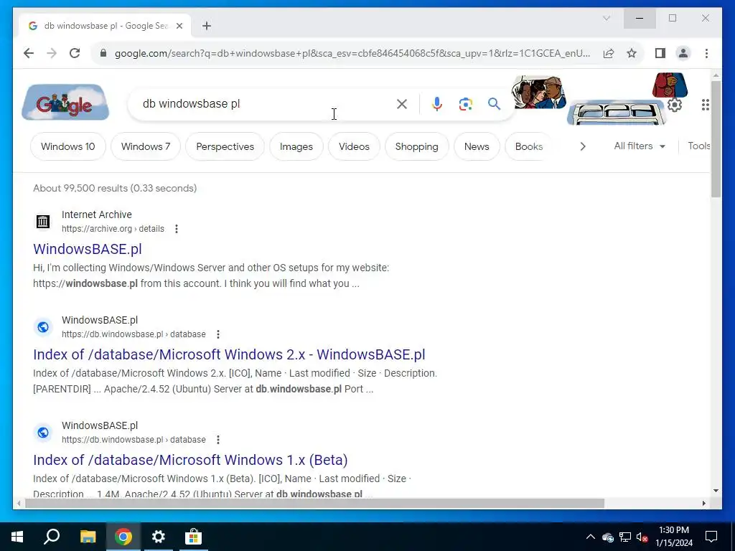Open options for Windows 1.x result
Image resolution: width=735 pixels, height=551 pixels.
[x=218, y=440]
